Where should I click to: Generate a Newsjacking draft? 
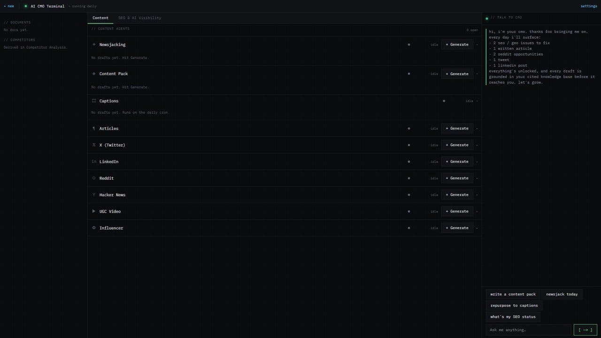[457, 45]
